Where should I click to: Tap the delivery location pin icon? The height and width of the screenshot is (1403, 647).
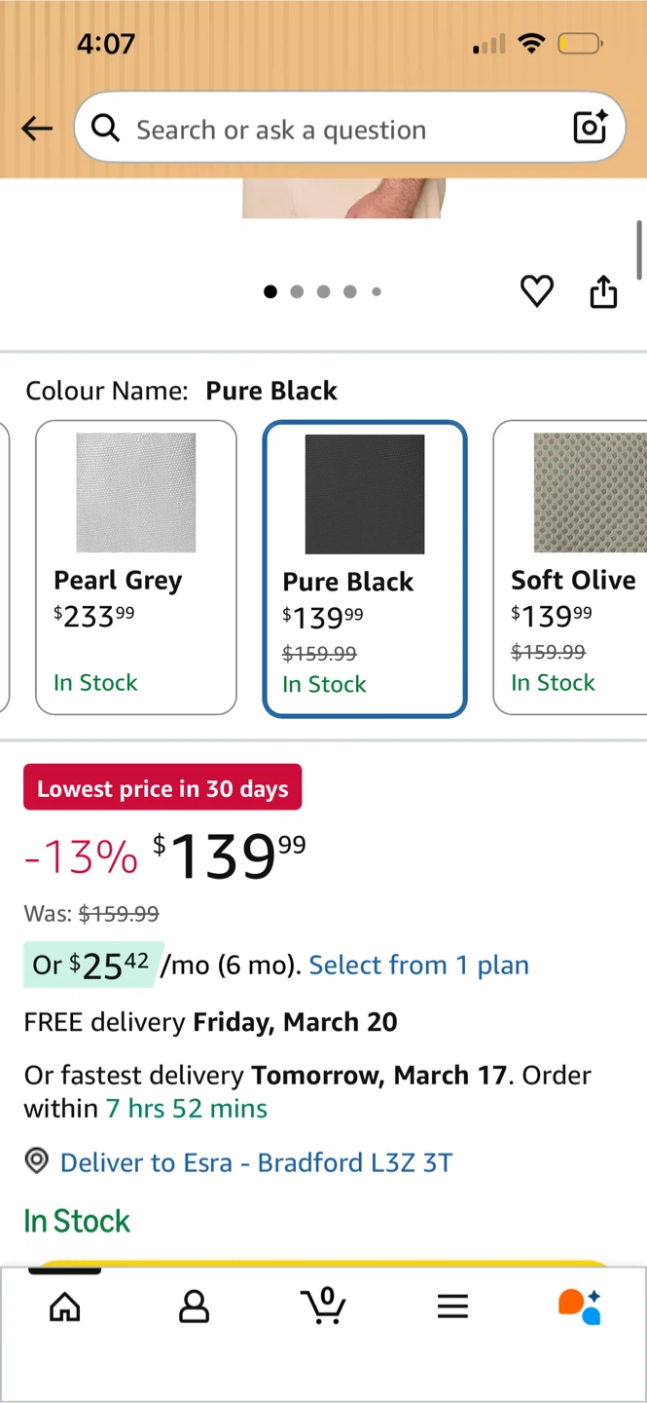click(x=37, y=1161)
